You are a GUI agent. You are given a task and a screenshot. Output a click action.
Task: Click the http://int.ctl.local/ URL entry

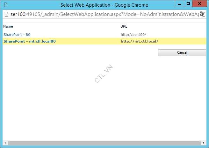pos(139,41)
